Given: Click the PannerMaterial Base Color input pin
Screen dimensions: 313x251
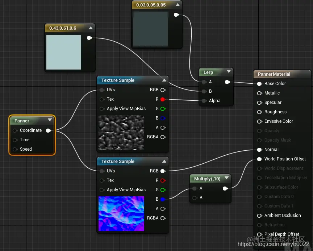Looking at the screenshot, I should coord(259,84).
